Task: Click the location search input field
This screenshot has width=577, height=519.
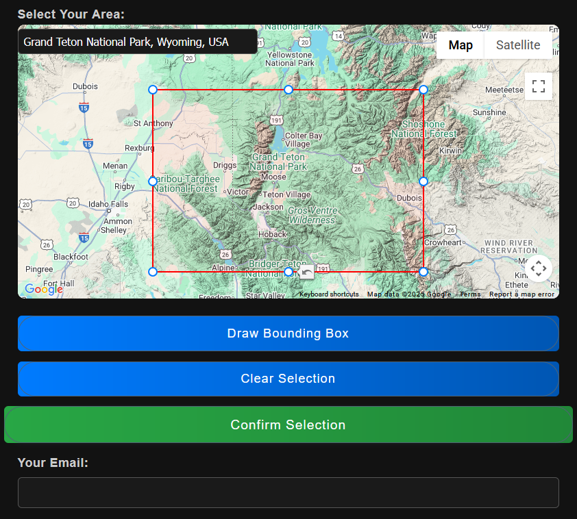Action: click(138, 42)
